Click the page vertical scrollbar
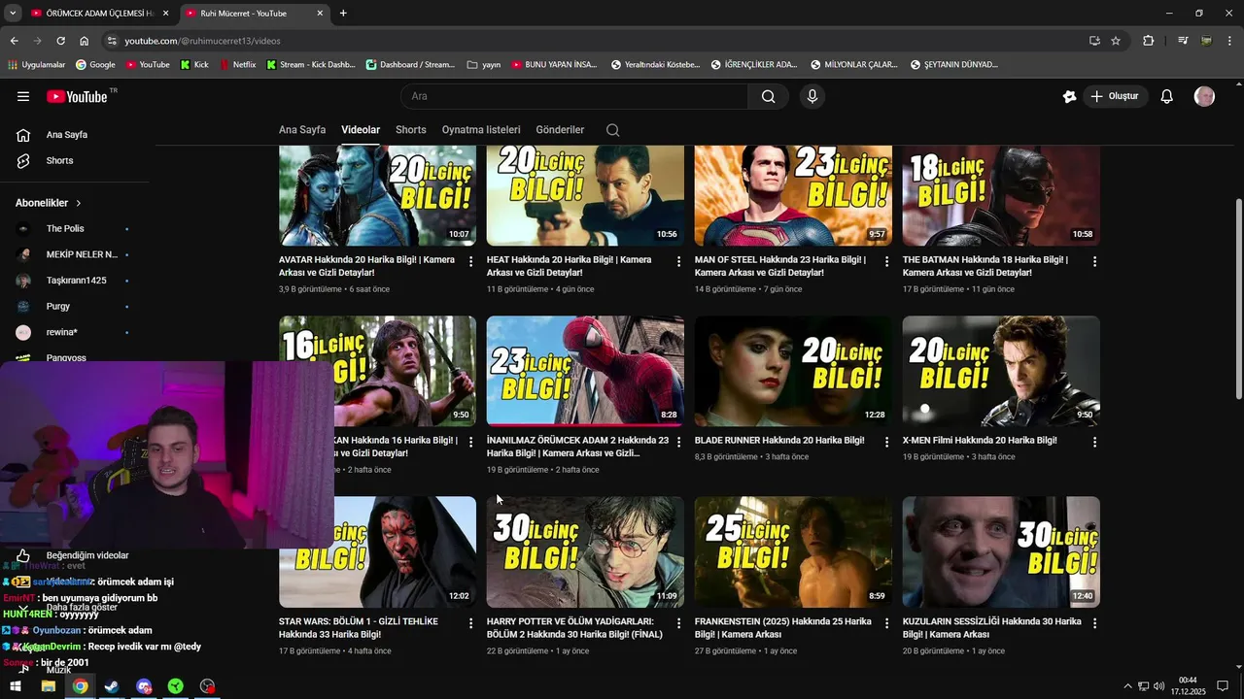Image resolution: width=1244 pixels, height=699 pixels. click(x=1238, y=298)
